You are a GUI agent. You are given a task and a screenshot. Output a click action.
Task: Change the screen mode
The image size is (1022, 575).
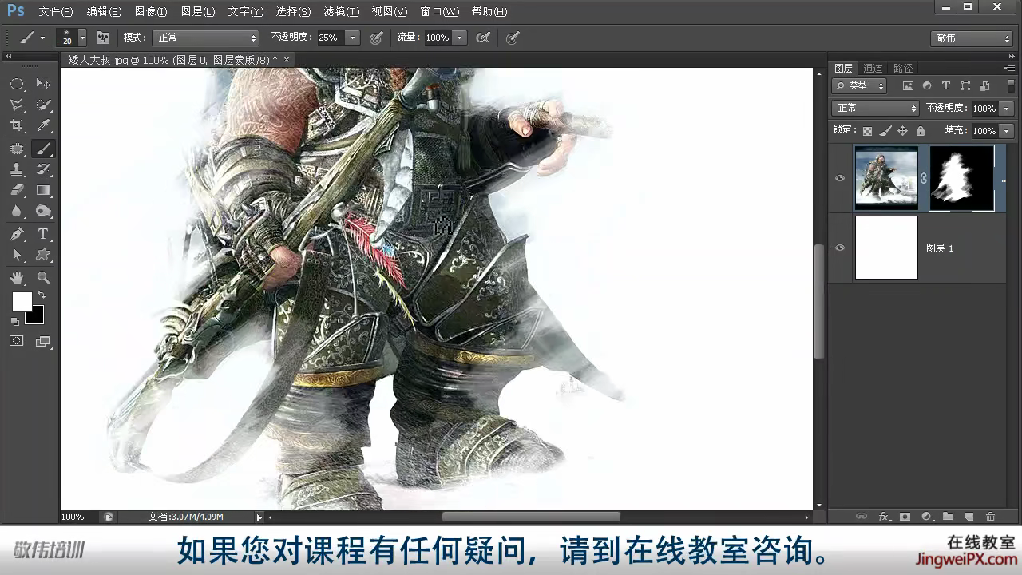(x=42, y=341)
